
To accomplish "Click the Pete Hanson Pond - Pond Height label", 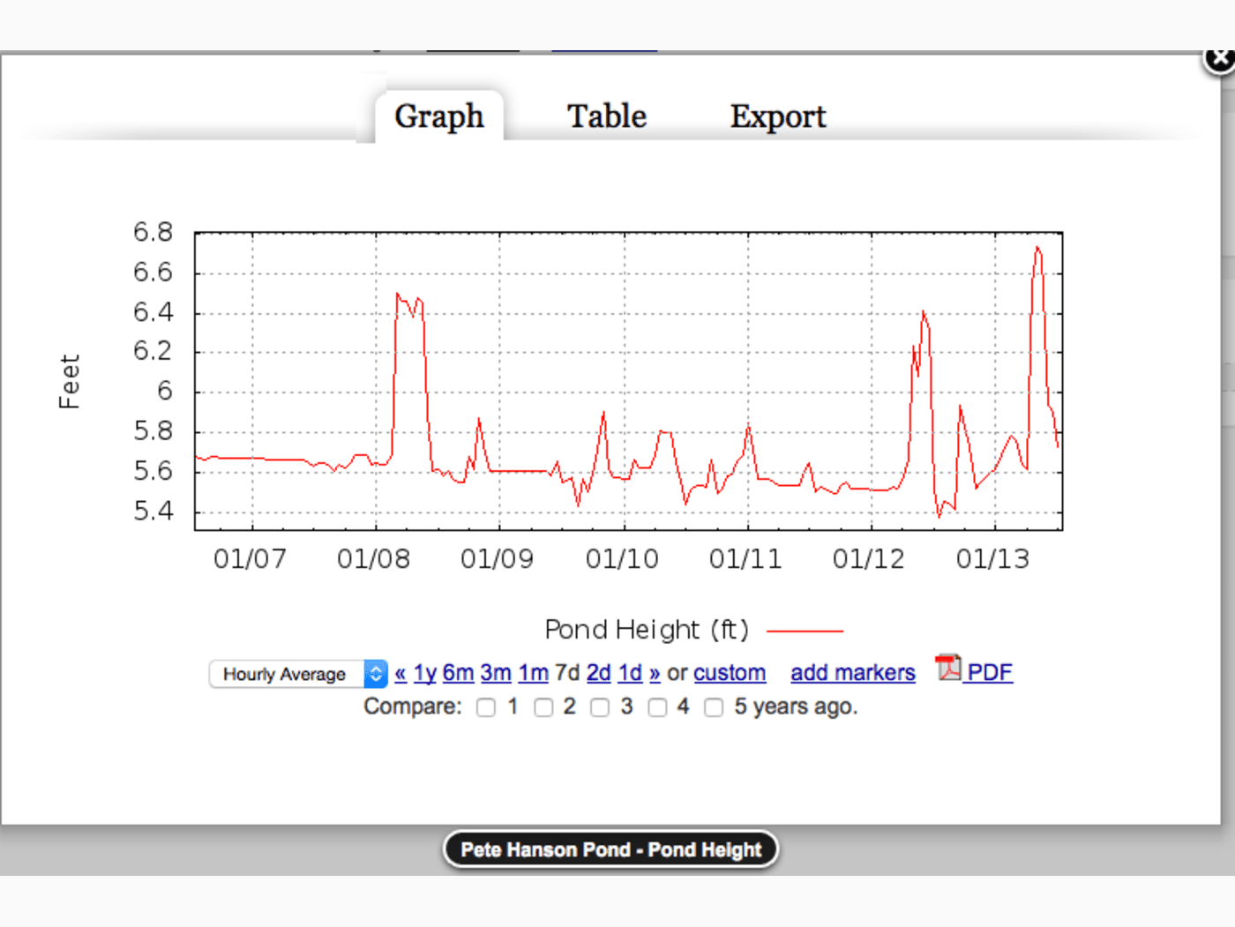I will [x=610, y=850].
